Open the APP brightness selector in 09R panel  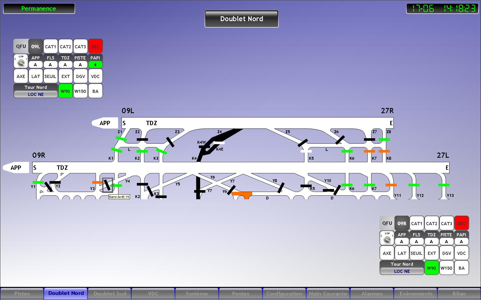tap(402, 242)
